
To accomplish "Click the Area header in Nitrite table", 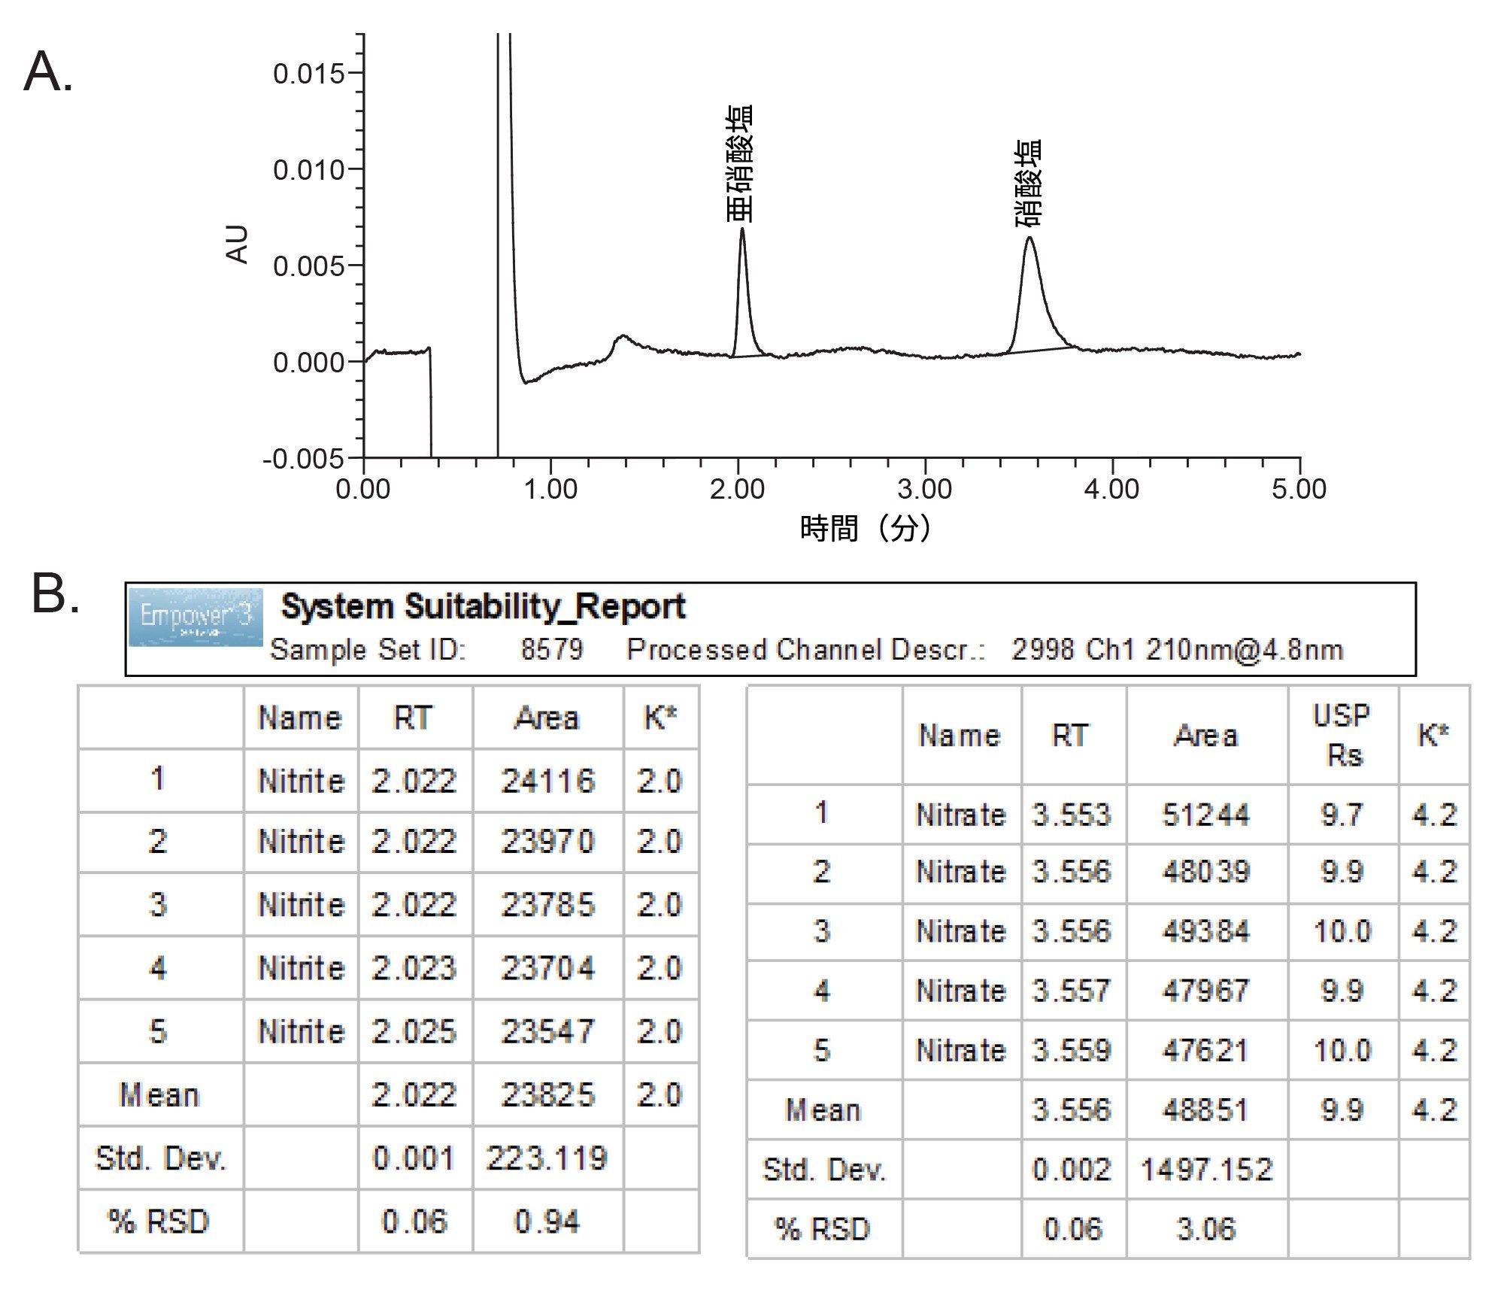I will click(x=547, y=718).
